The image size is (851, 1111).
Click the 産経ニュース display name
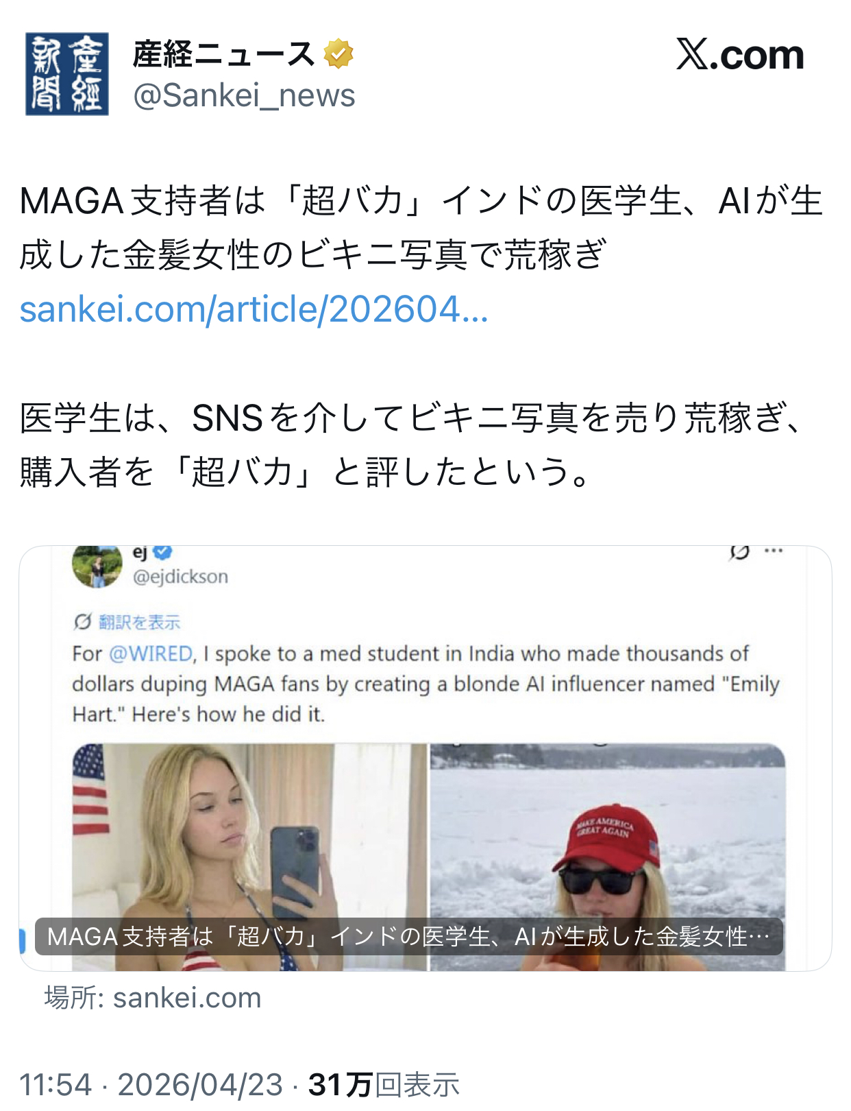click(x=224, y=54)
